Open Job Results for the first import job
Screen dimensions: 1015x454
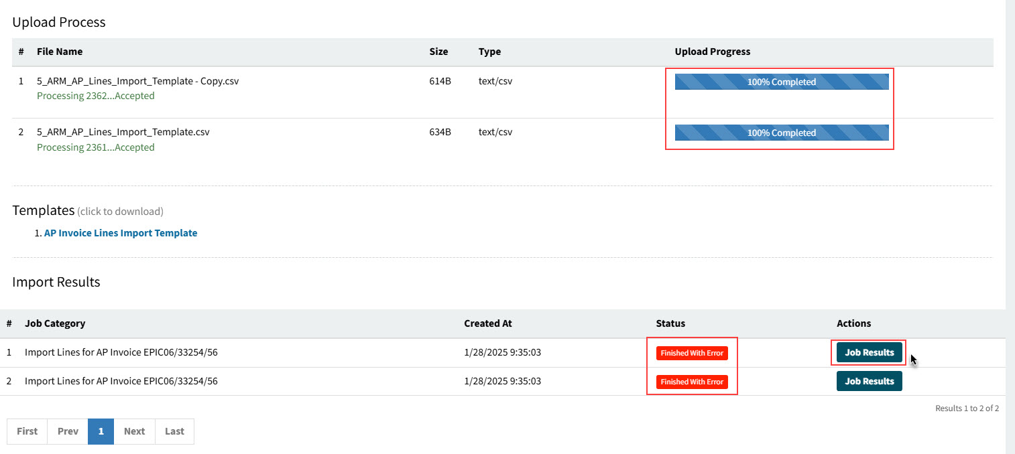click(869, 353)
